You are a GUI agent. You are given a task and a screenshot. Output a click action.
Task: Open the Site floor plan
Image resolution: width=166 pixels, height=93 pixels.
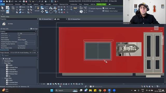pyautogui.click(x=9, y=76)
